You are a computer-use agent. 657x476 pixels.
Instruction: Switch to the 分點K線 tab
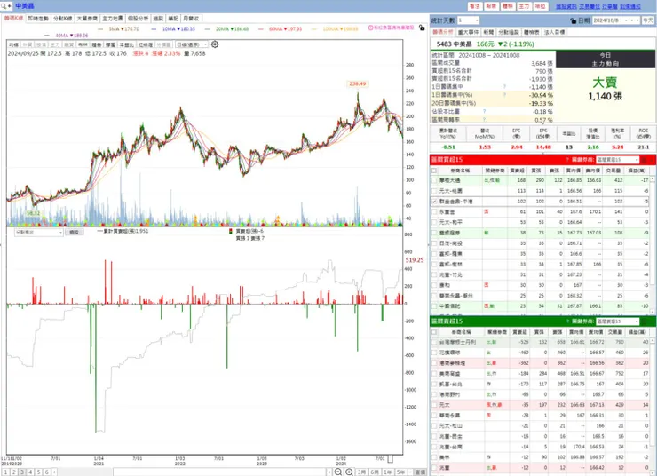point(62,19)
